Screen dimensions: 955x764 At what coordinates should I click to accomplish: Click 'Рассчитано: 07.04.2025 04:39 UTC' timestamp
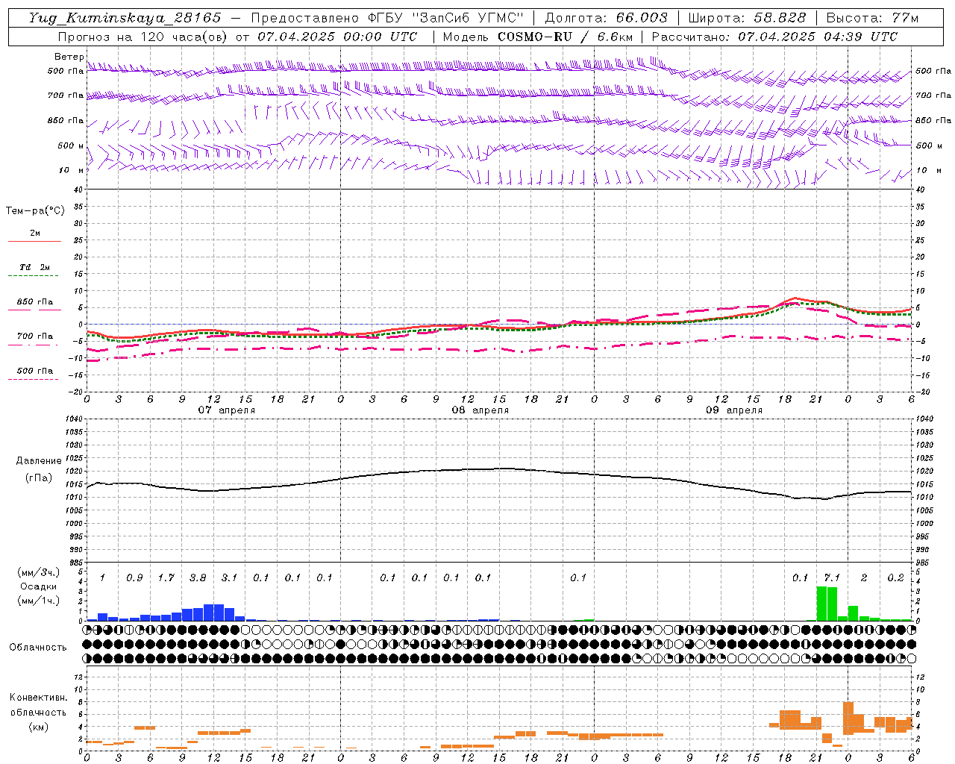pos(774,37)
